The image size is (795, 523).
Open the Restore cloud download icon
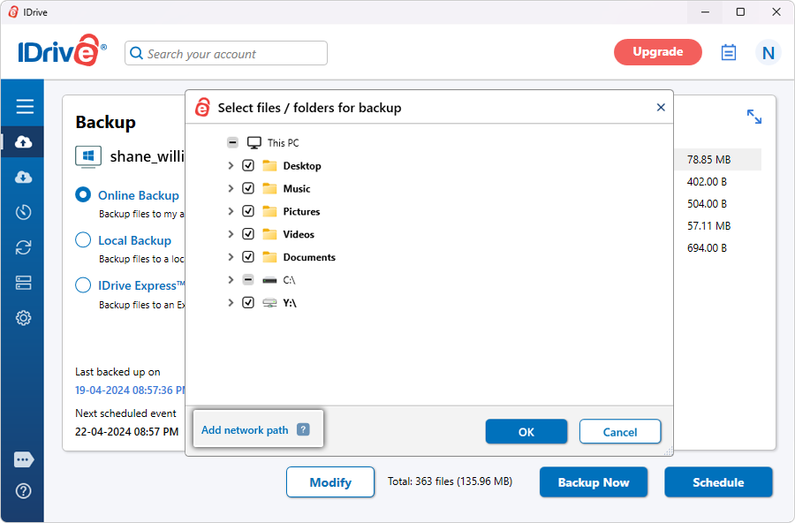tap(24, 177)
